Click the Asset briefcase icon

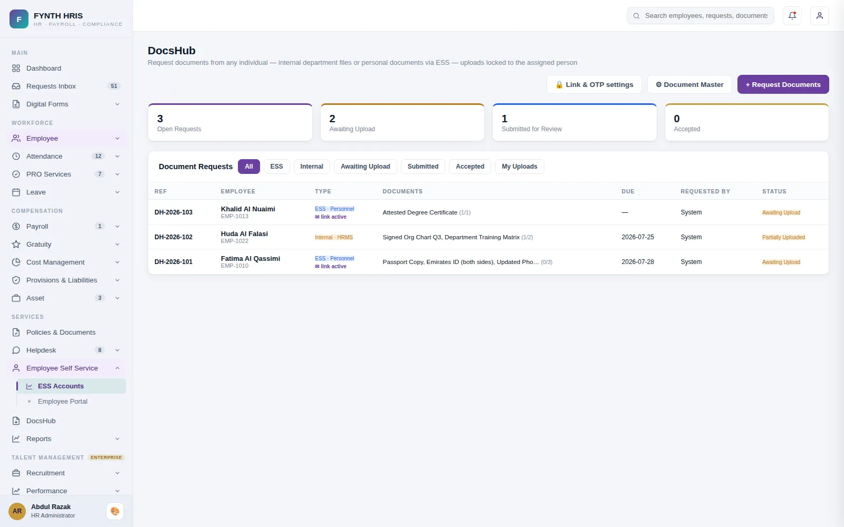coord(16,298)
